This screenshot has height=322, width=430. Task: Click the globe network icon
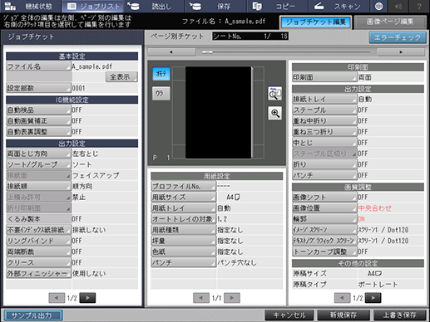click(x=378, y=6)
